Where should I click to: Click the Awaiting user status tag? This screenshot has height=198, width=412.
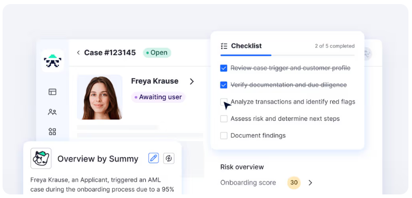click(x=158, y=97)
